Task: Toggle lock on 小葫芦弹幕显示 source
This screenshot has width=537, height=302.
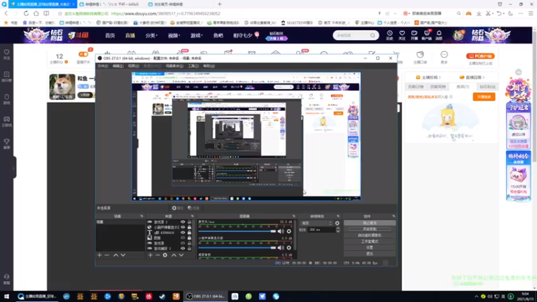Action: point(189,228)
